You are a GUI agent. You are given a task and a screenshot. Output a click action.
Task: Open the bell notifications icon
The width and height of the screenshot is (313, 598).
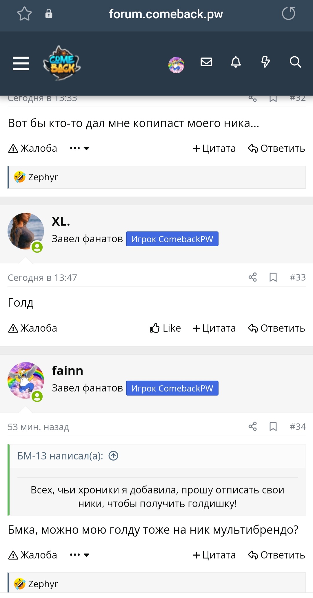(x=236, y=62)
